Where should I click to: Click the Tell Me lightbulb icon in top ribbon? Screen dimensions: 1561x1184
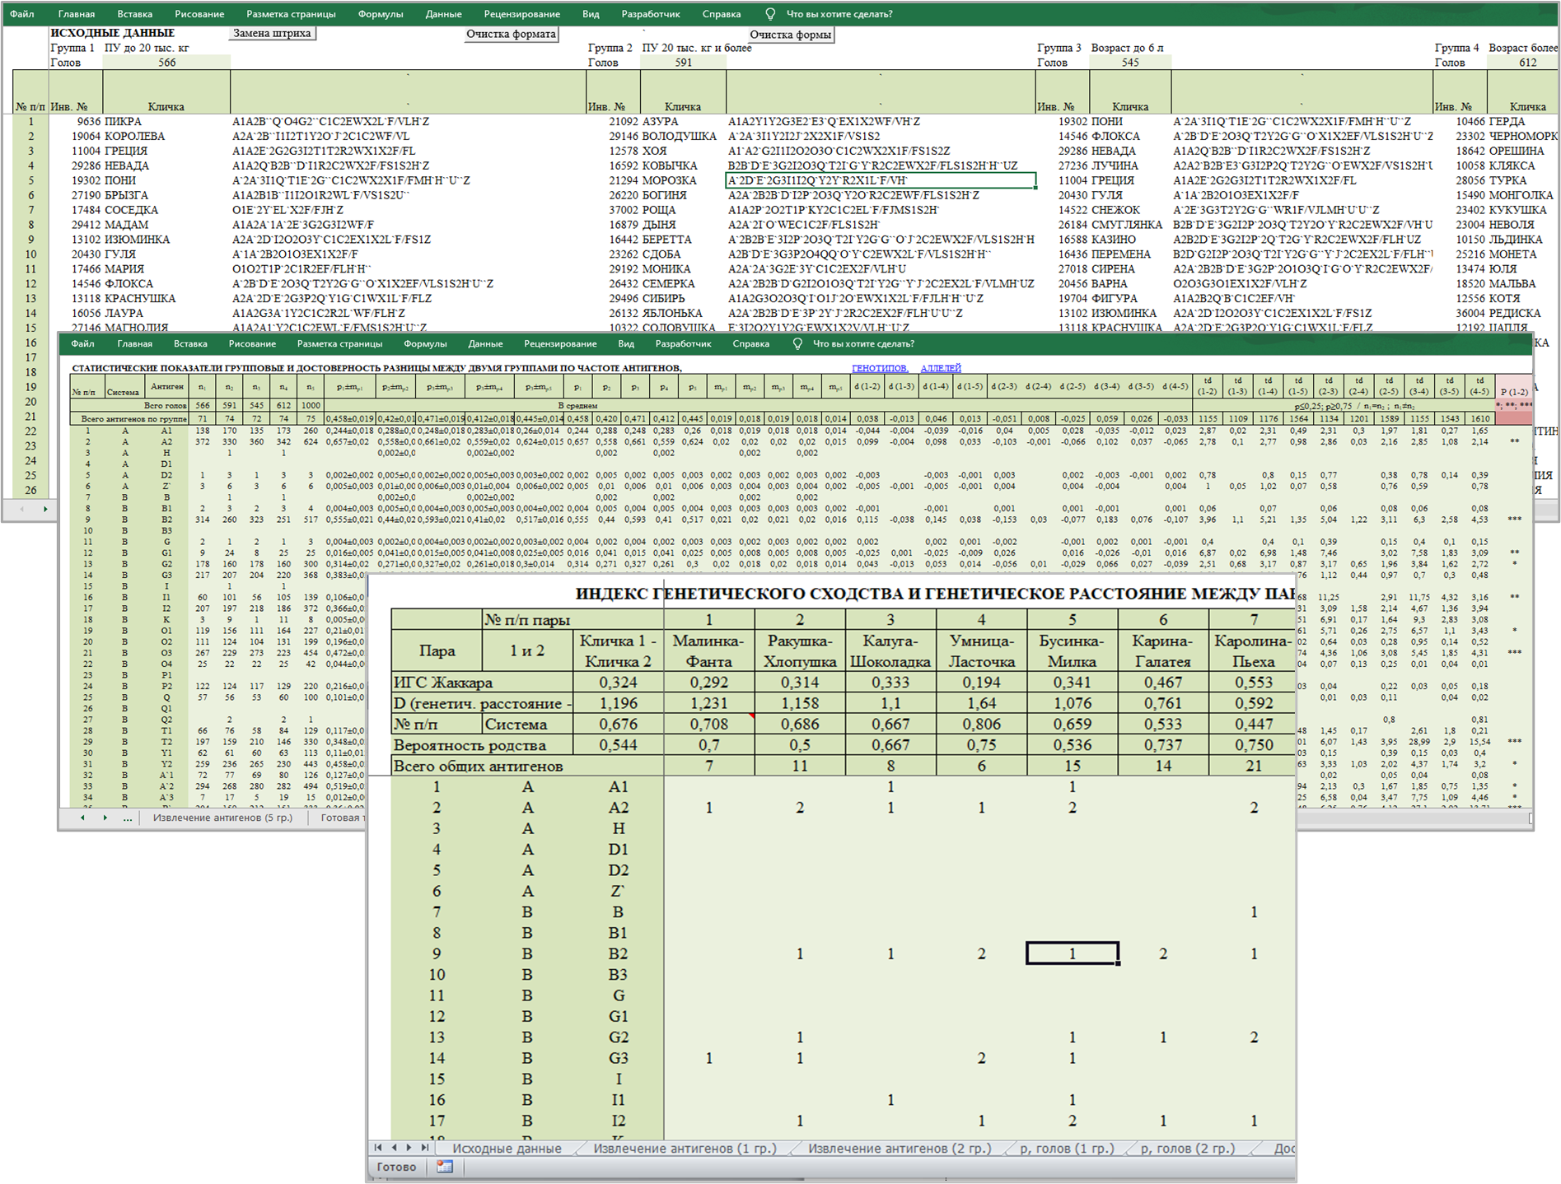pyautogui.click(x=770, y=14)
